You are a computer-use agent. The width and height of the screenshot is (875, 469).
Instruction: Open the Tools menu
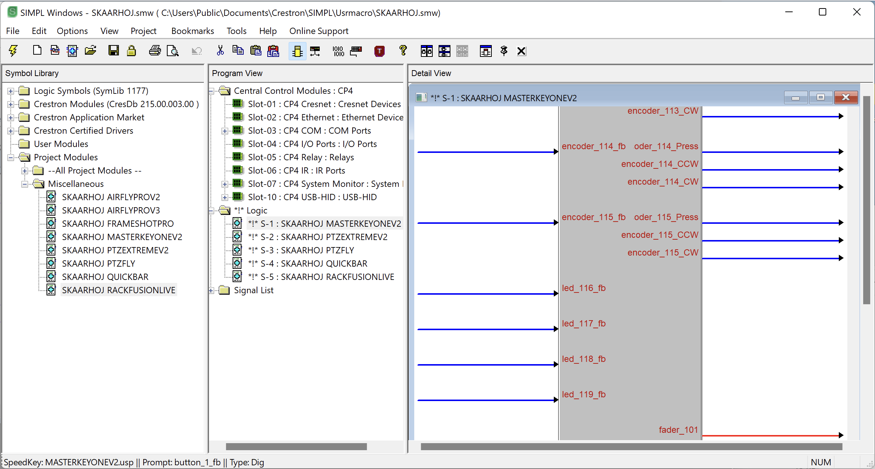tap(237, 31)
